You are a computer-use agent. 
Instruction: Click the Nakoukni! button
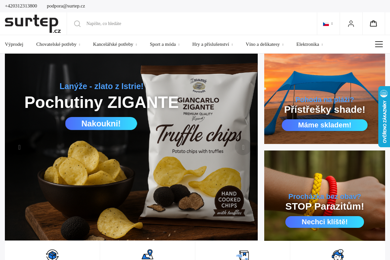click(x=101, y=123)
